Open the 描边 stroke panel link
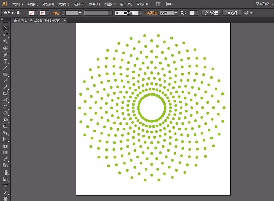Screen dimensions: 274x201 pyautogui.click(x=56, y=13)
